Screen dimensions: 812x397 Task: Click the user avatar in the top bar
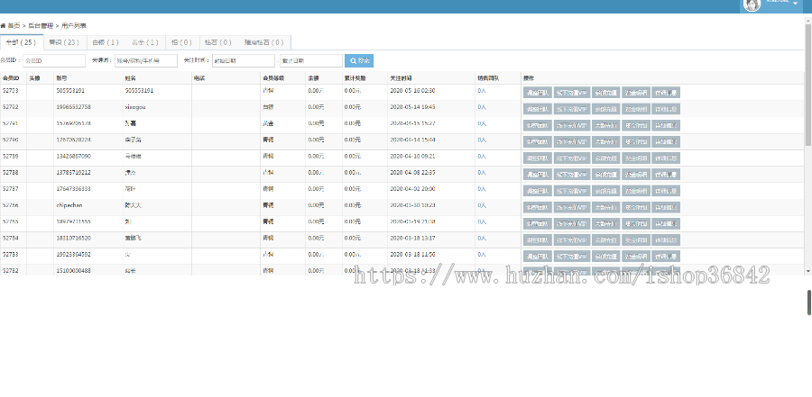tap(751, 5)
